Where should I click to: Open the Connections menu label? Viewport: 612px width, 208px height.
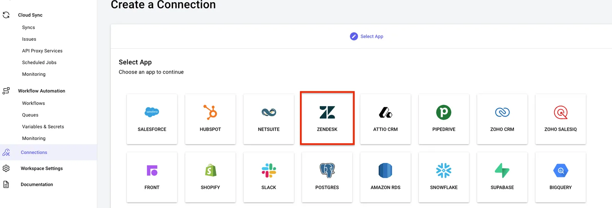tap(34, 152)
